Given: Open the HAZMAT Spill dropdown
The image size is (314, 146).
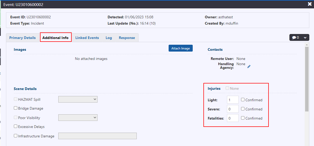Looking at the screenshot, I should [78, 99].
